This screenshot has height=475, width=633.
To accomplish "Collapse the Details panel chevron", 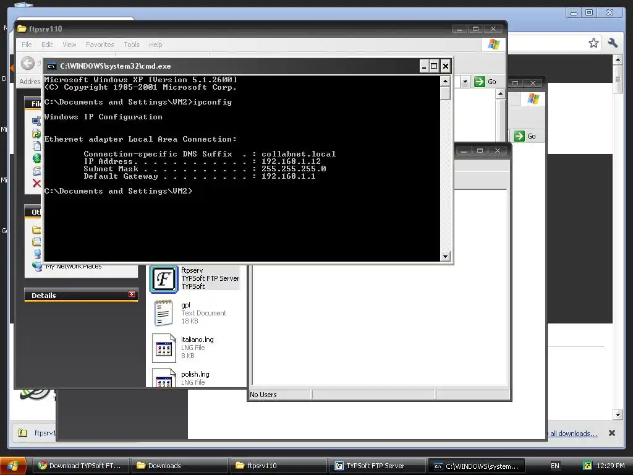I will (132, 294).
